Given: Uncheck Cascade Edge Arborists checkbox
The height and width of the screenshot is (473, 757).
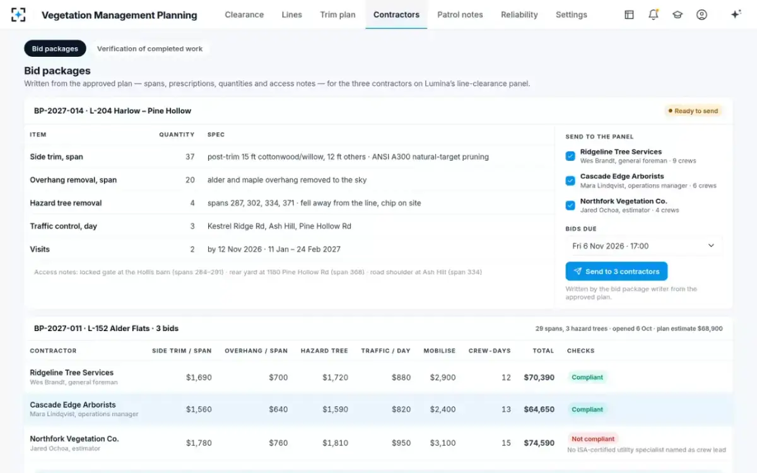Looking at the screenshot, I should (570, 180).
